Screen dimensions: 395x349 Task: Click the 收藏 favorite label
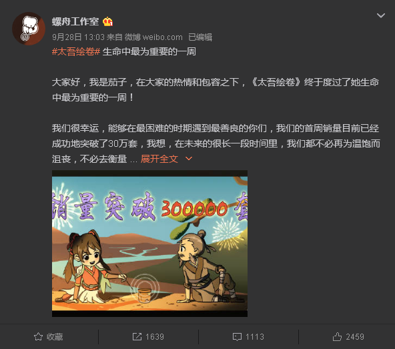[55, 336]
